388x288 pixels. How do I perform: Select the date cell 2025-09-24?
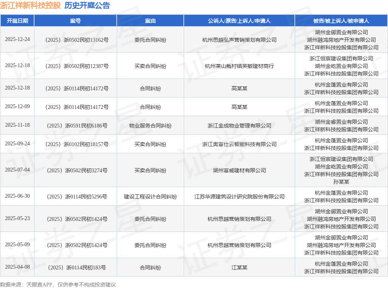pyautogui.click(x=17, y=143)
